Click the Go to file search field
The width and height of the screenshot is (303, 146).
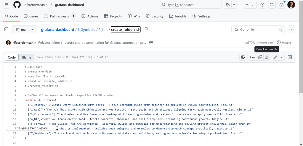(x=258, y=30)
